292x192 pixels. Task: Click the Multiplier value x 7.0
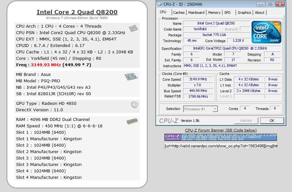(x=198, y=85)
